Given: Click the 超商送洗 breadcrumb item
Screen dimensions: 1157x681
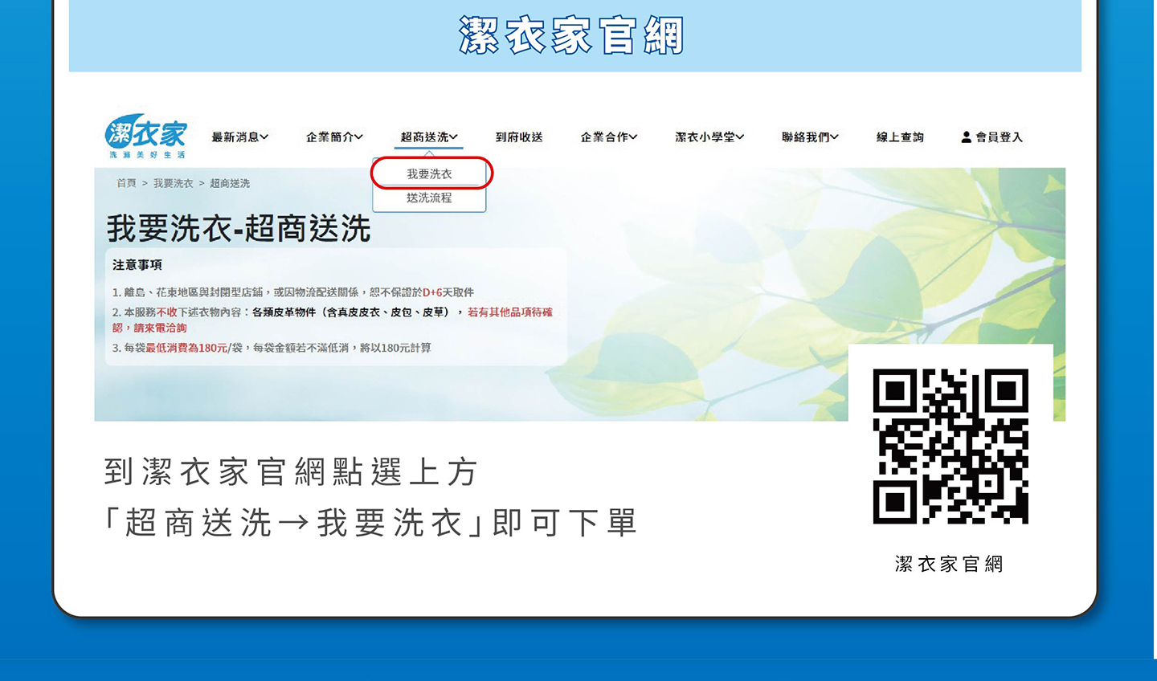Looking at the screenshot, I should point(230,183).
